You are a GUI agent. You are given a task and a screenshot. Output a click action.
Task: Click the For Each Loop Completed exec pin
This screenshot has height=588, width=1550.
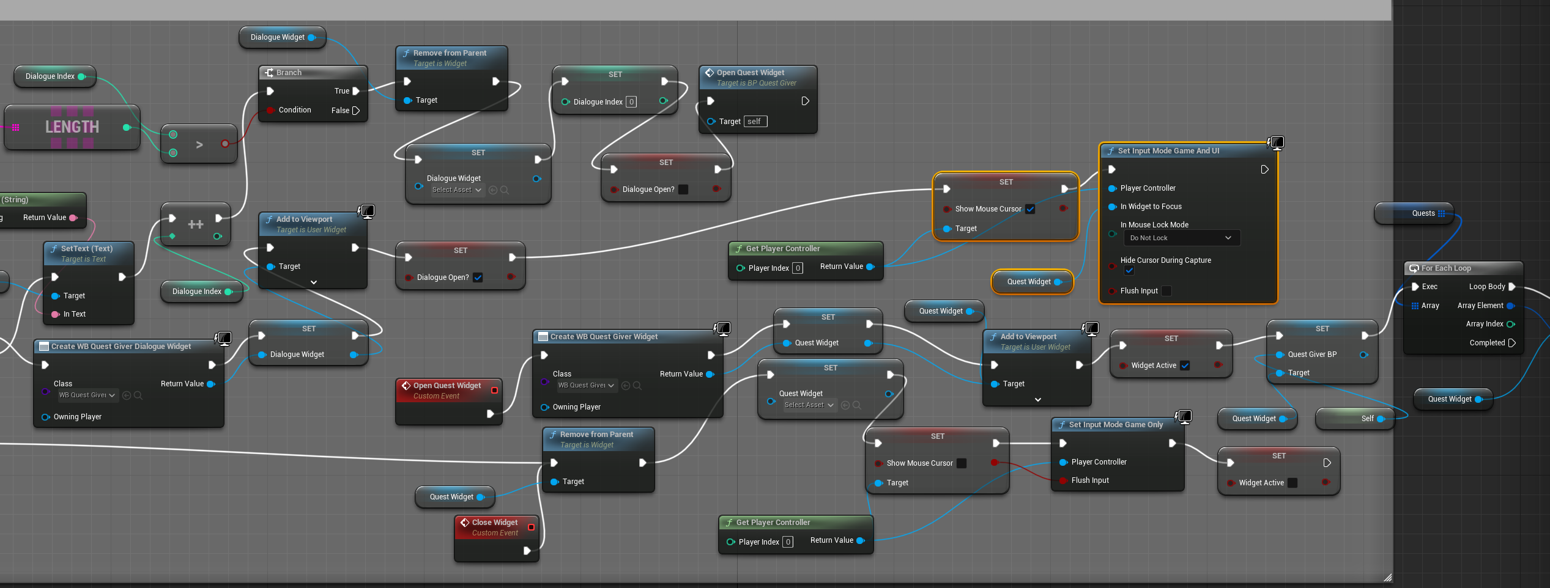click(x=1512, y=343)
